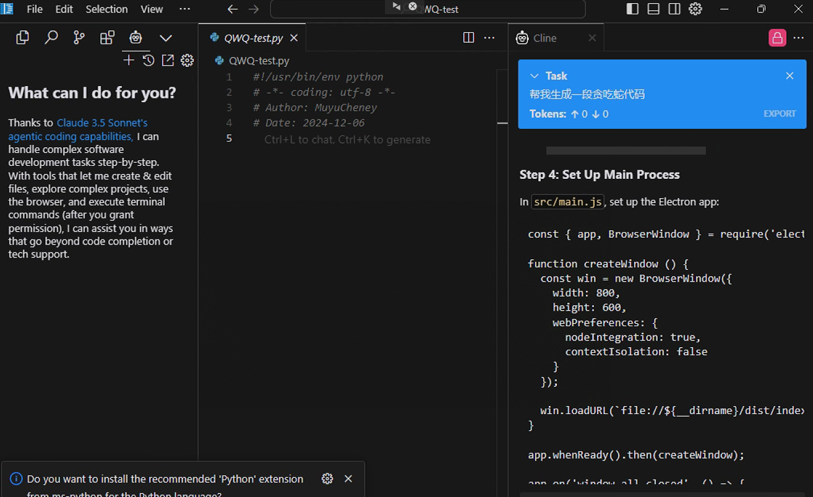Click the EXPORT button in Task panel

[x=780, y=114]
